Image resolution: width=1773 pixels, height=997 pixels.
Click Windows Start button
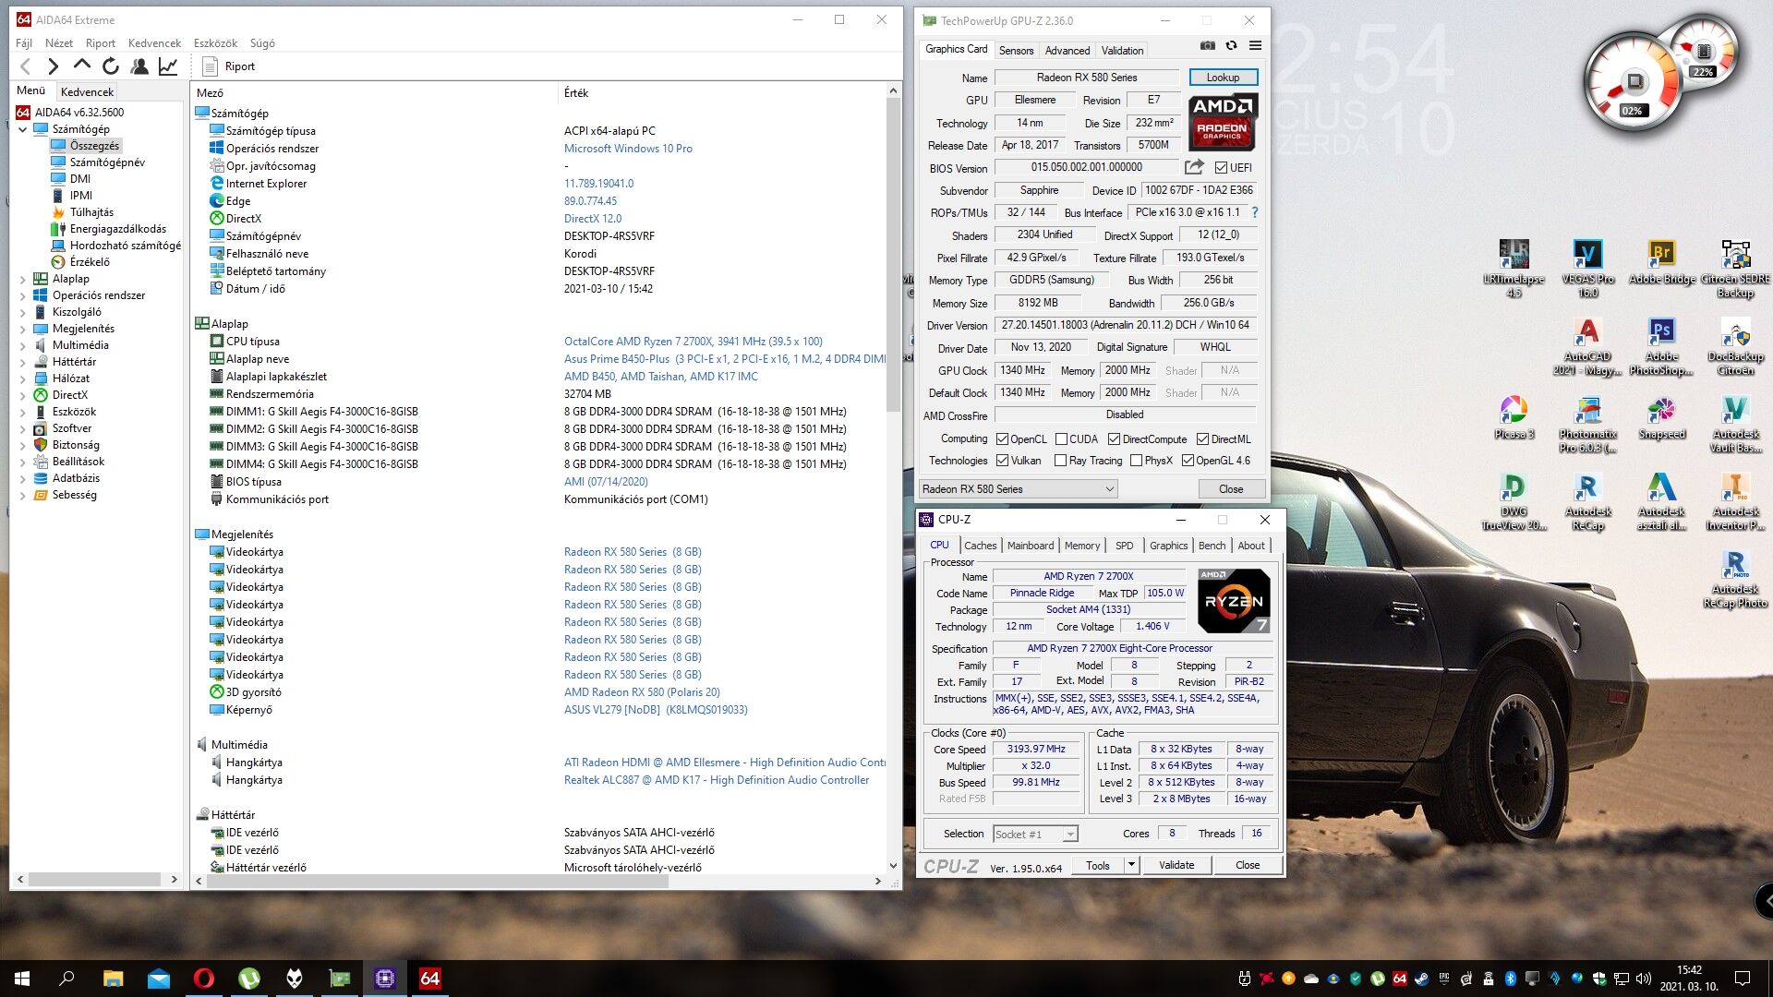coord(22,979)
